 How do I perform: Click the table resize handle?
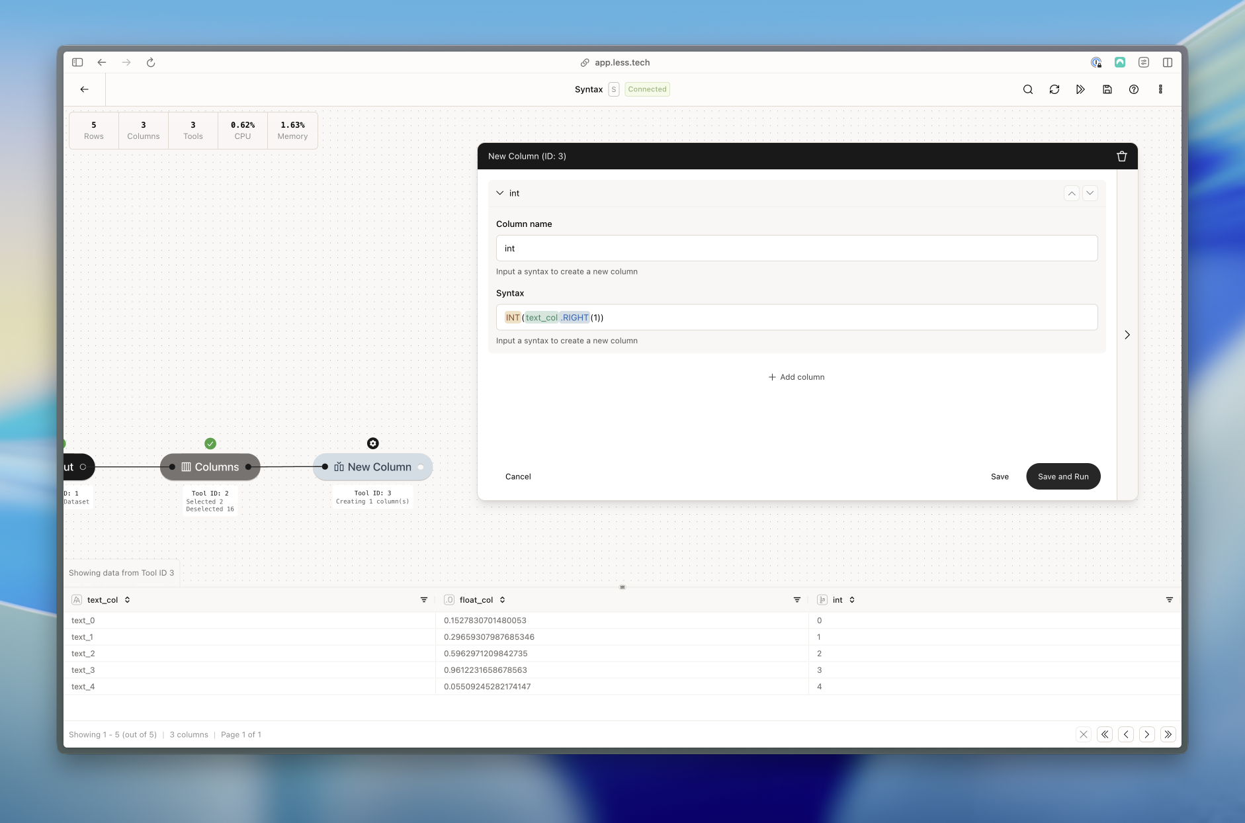click(622, 587)
